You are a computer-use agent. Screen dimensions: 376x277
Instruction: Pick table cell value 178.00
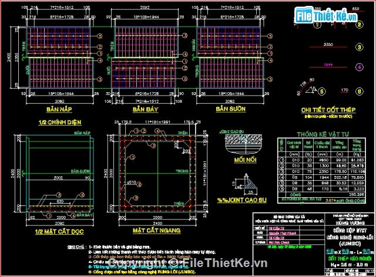coord(341,171)
